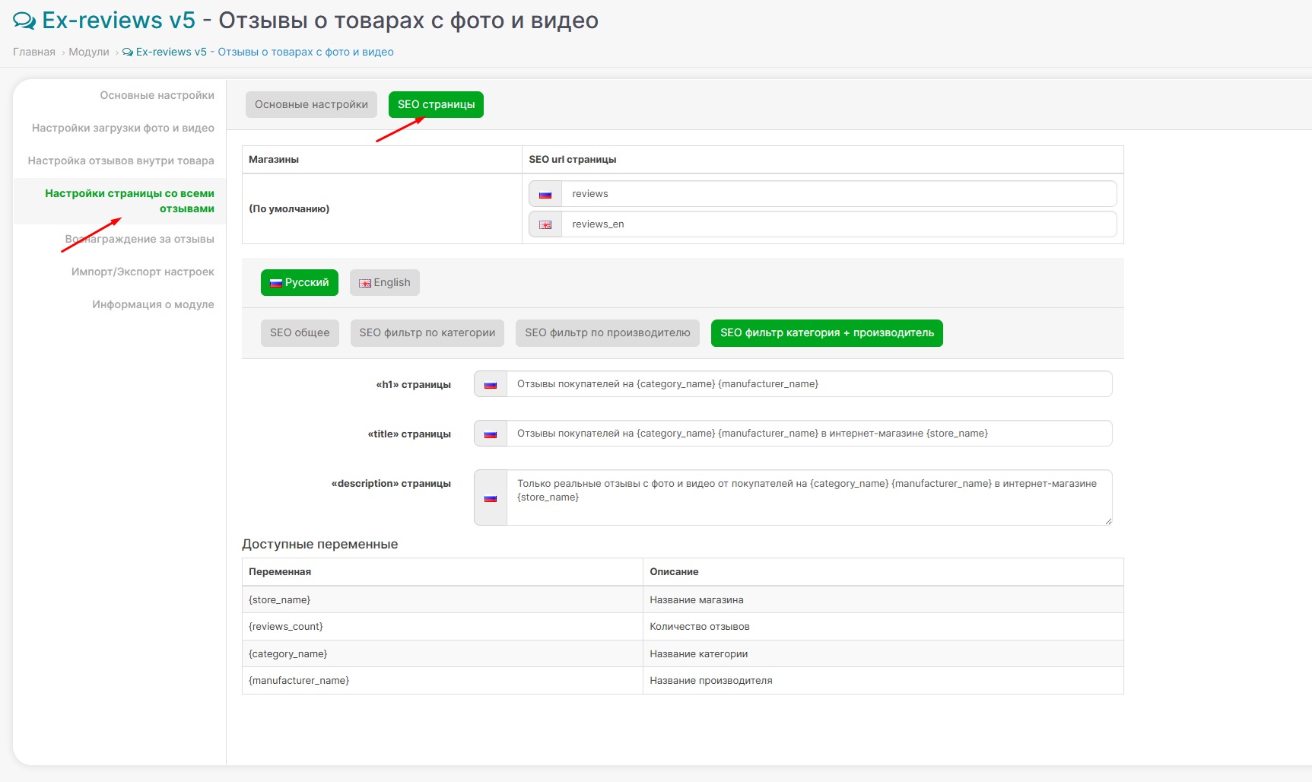Grab the description textarea resize handle
Screen dimensions: 1312x782
tap(1108, 521)
